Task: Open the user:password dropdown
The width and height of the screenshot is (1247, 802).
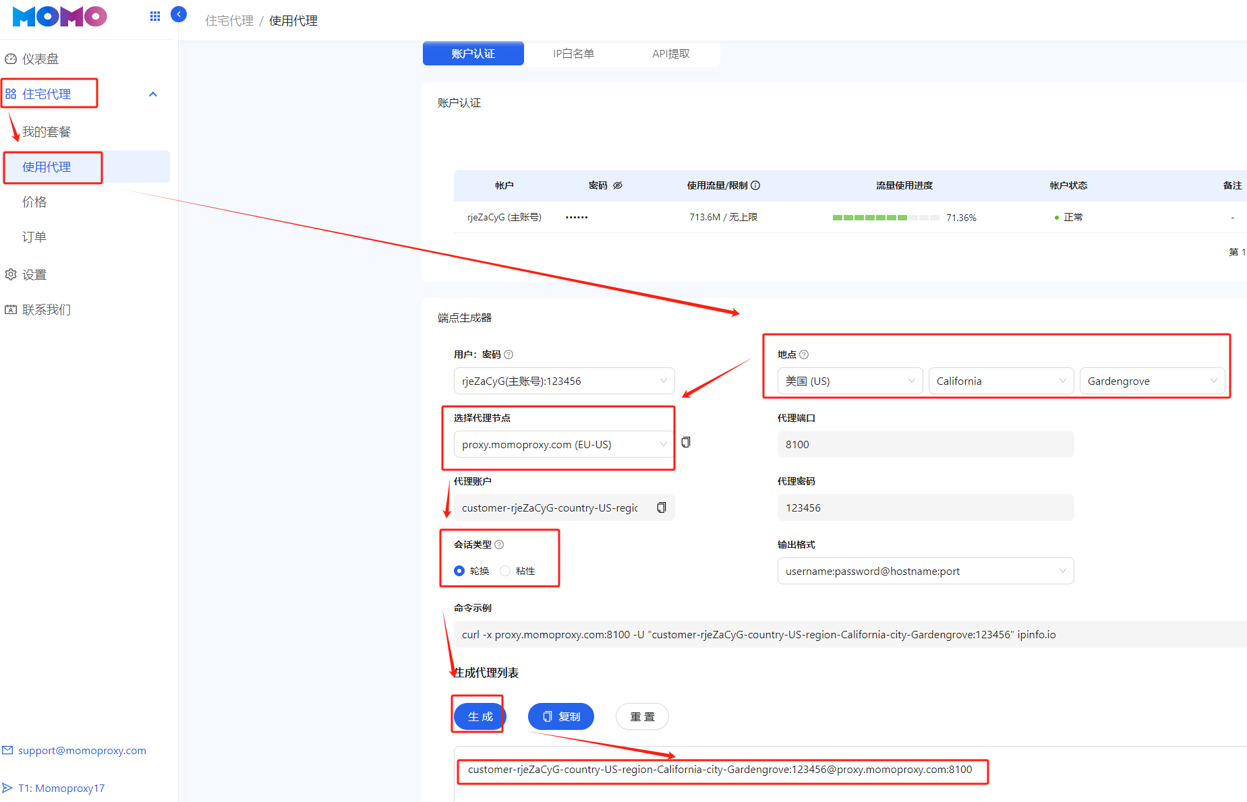Action: 564,381
